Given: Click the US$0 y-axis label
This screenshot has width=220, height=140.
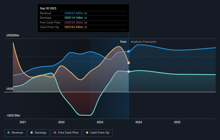Looking at the screenshot, I should 10,89.
